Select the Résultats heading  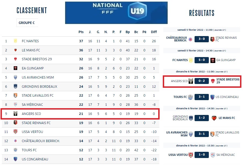[202, 13]
